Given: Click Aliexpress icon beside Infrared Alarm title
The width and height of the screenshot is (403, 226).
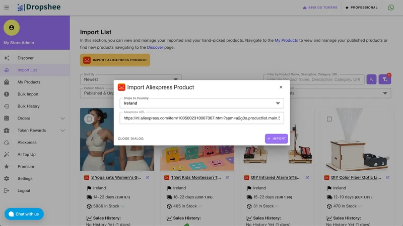Looking at the screenshot, I should pyautogui.click(x=247, y=177).
